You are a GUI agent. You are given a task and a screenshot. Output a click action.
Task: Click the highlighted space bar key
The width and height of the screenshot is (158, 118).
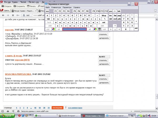coord(75,29)
